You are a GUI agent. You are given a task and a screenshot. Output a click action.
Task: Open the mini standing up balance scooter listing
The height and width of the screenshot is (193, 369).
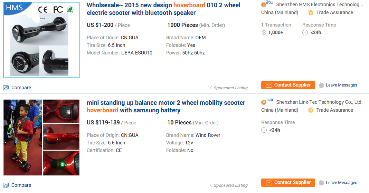166,106
